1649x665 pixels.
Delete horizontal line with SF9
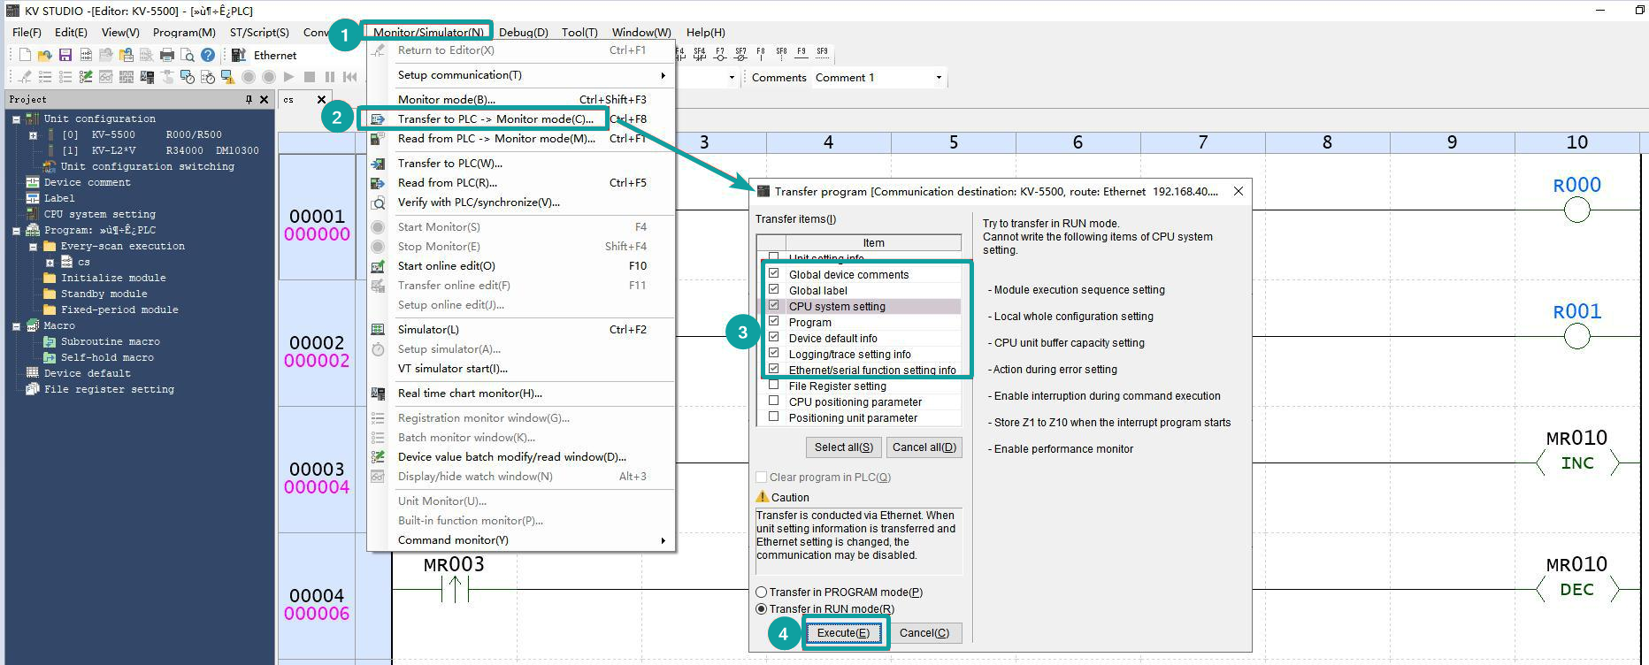coord(822,54)
